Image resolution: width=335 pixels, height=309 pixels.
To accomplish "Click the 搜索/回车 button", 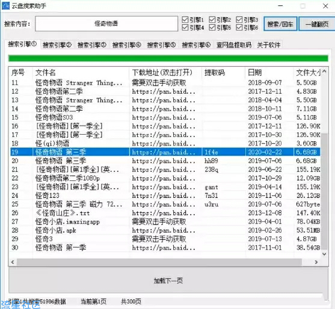I will click(280, 24).
